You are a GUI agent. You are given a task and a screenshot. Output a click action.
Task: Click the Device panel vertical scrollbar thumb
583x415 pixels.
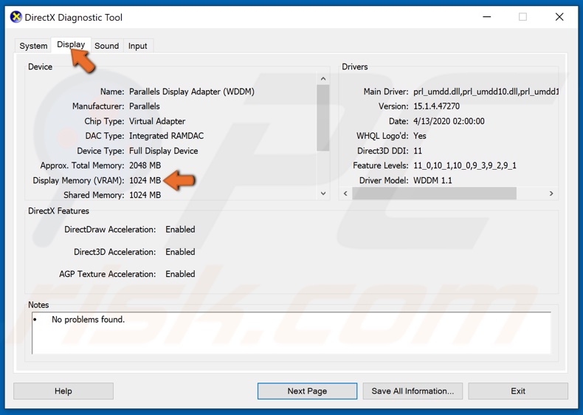323,118
